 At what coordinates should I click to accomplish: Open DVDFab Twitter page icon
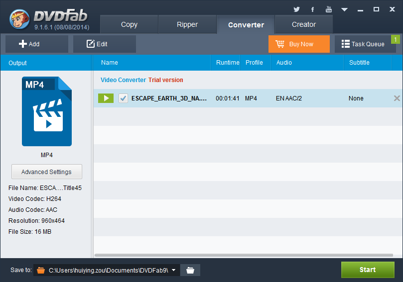point(296,9)
